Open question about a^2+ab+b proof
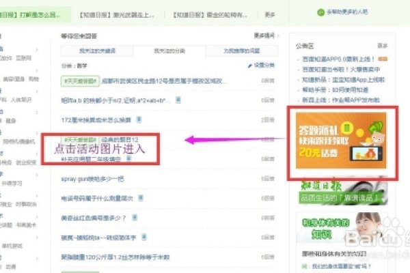The height and width of the screenshot is (273, 410). click(116, 100)
